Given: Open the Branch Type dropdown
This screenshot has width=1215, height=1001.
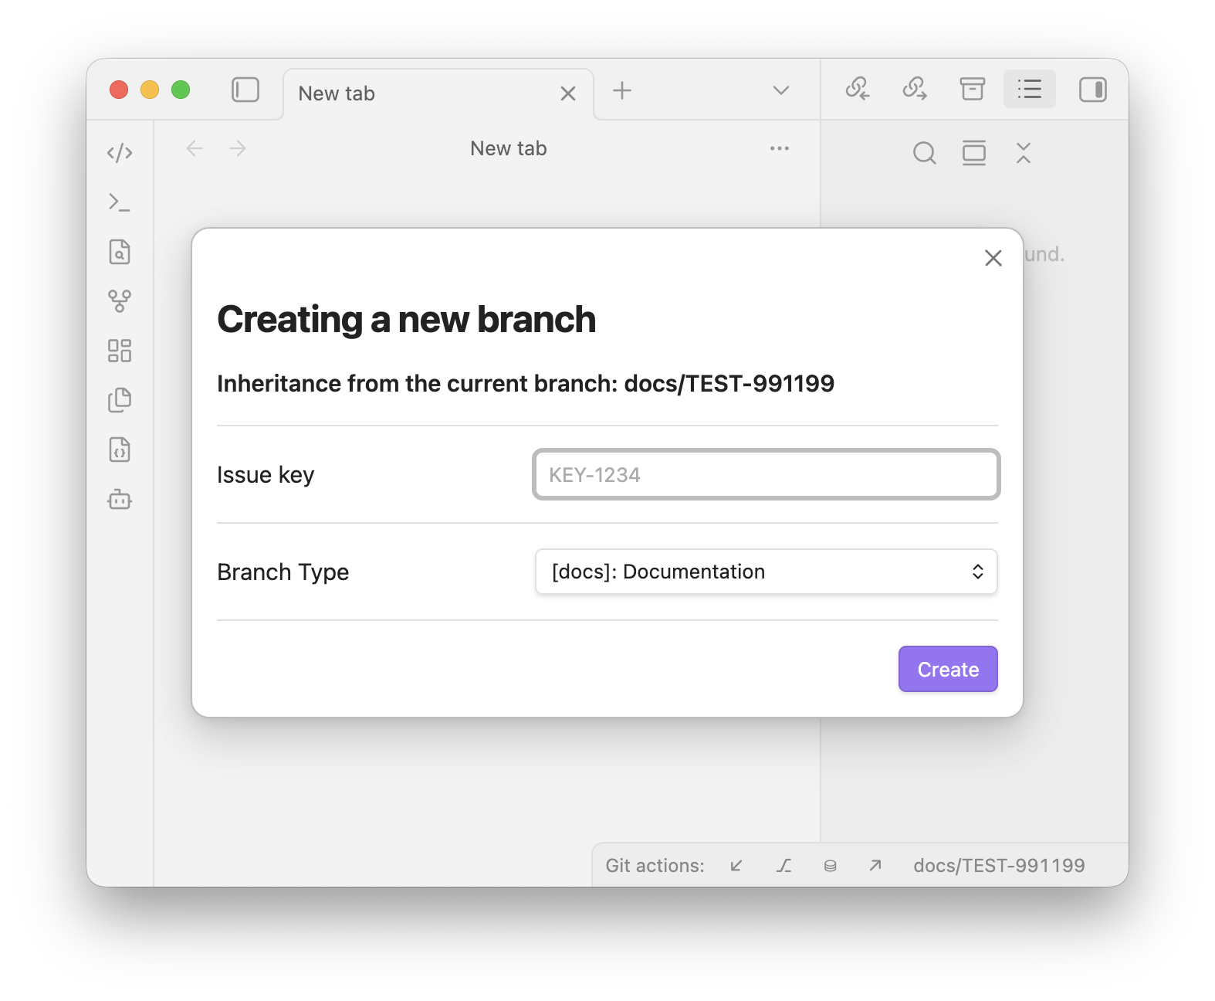Looking at the screenshot, I should click(767, 572).
